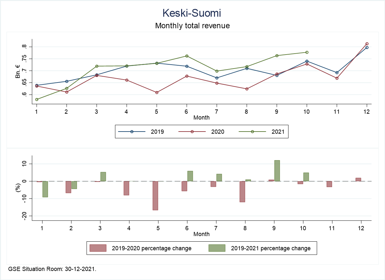Click the 2020 line's May data point
Viewport: 385px width, 280px height.
(157, 93)
